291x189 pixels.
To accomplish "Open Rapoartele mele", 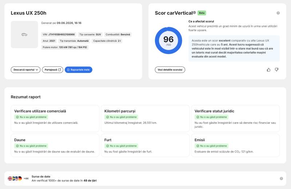I will [78, 70].
